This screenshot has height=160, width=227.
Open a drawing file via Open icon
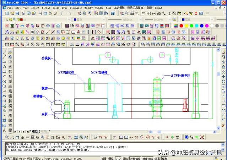[x=12, y=13]
